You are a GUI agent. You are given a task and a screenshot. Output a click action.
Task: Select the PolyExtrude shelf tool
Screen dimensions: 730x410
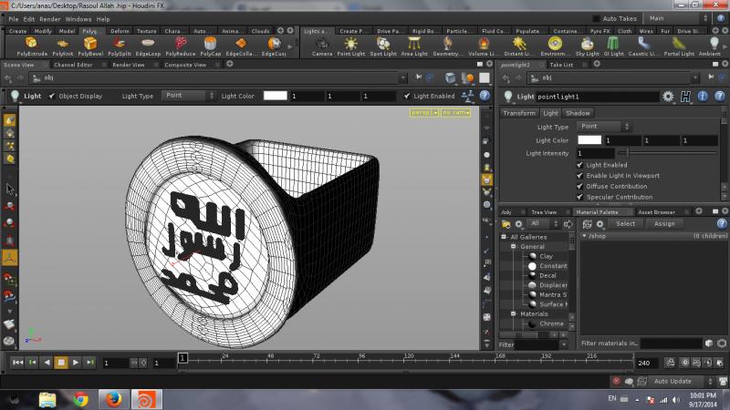click(31, 45)
